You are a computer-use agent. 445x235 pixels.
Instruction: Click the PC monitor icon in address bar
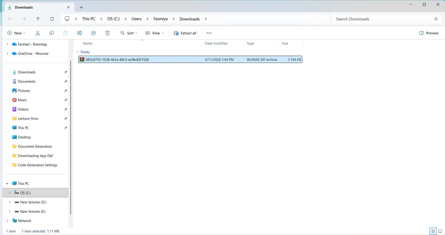(x=67, y=19)
